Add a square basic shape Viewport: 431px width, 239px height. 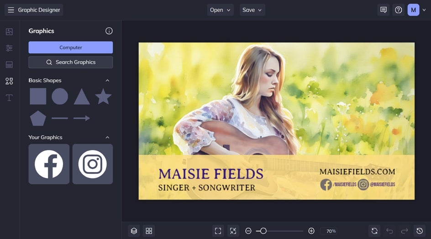point(38,96)
